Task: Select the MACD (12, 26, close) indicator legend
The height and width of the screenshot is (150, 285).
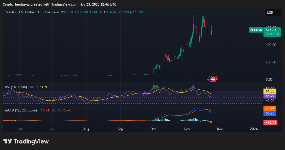Action: pyautogui.click(x=21, y=110)
